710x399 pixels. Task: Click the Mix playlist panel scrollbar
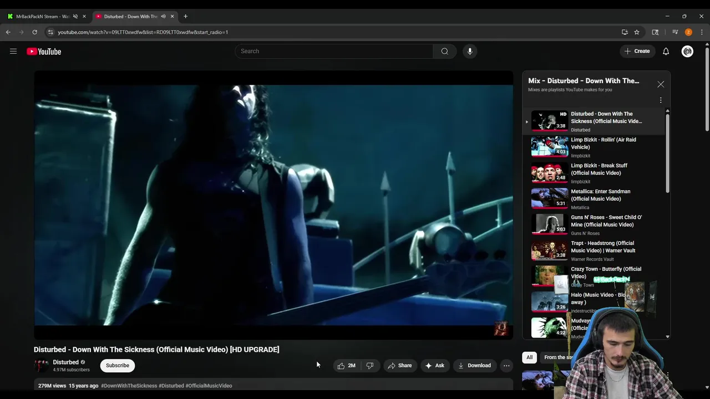click(667, 152)
